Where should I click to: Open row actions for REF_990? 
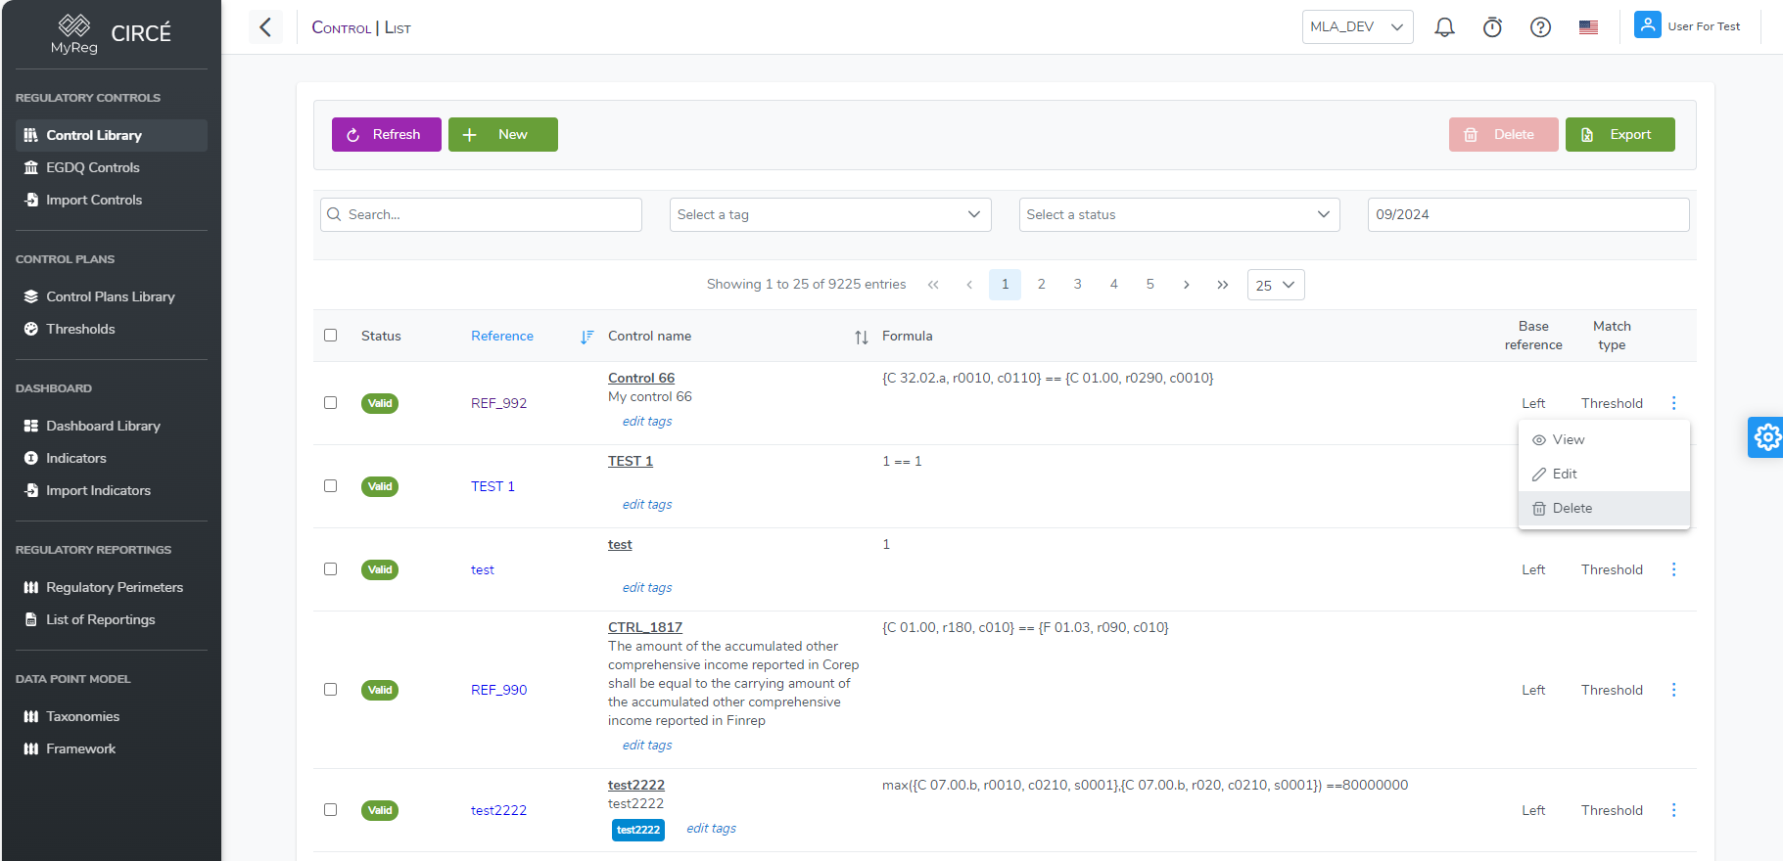click(x=1673, y=690)
